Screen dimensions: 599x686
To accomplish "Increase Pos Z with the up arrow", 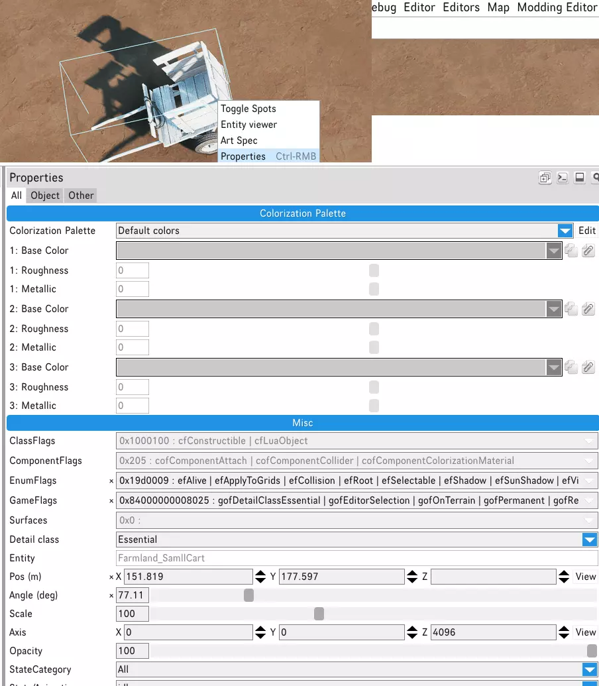I will pos(564,573).
